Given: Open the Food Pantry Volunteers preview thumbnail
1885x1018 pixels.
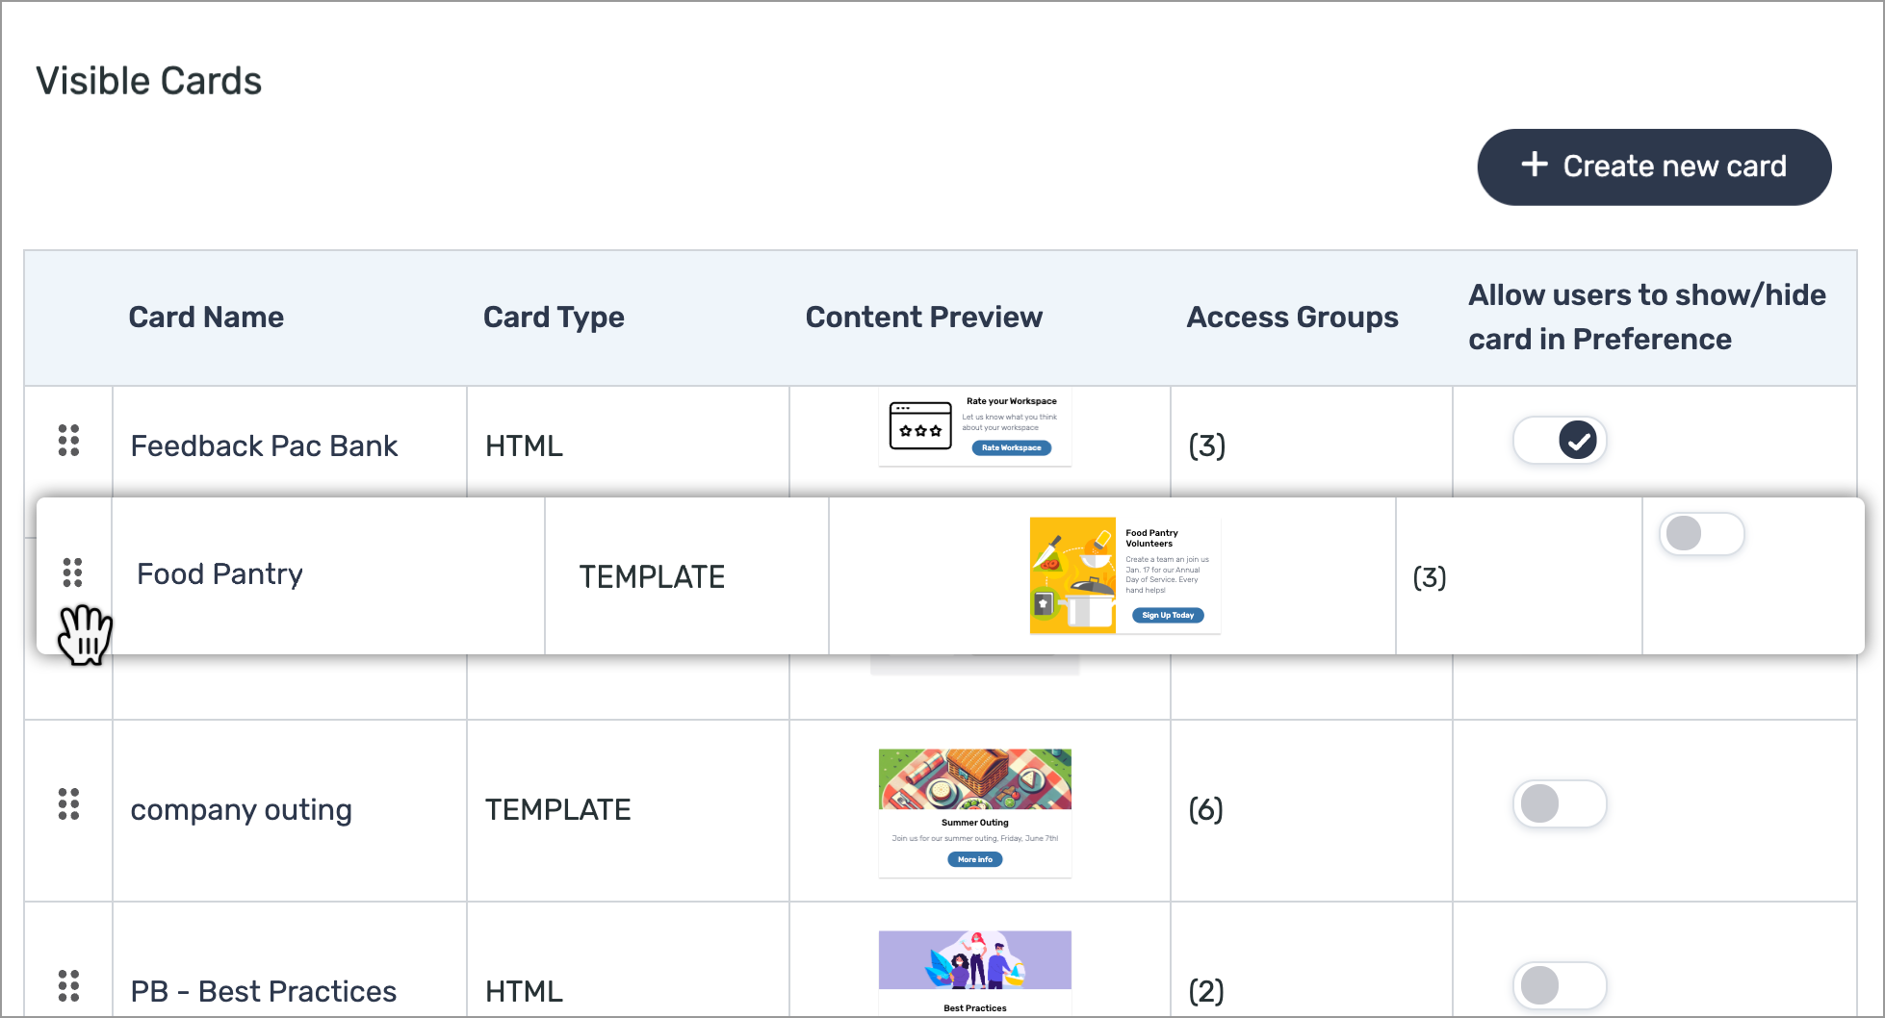Looking at the screenshot, I should coord(1124,575).
